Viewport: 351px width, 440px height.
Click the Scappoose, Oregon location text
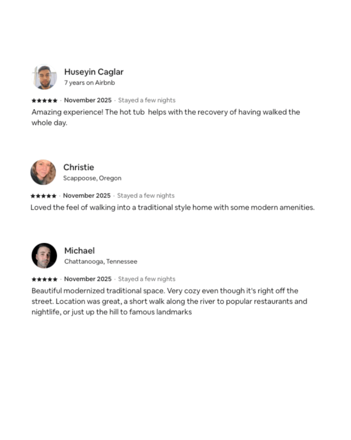92,178
